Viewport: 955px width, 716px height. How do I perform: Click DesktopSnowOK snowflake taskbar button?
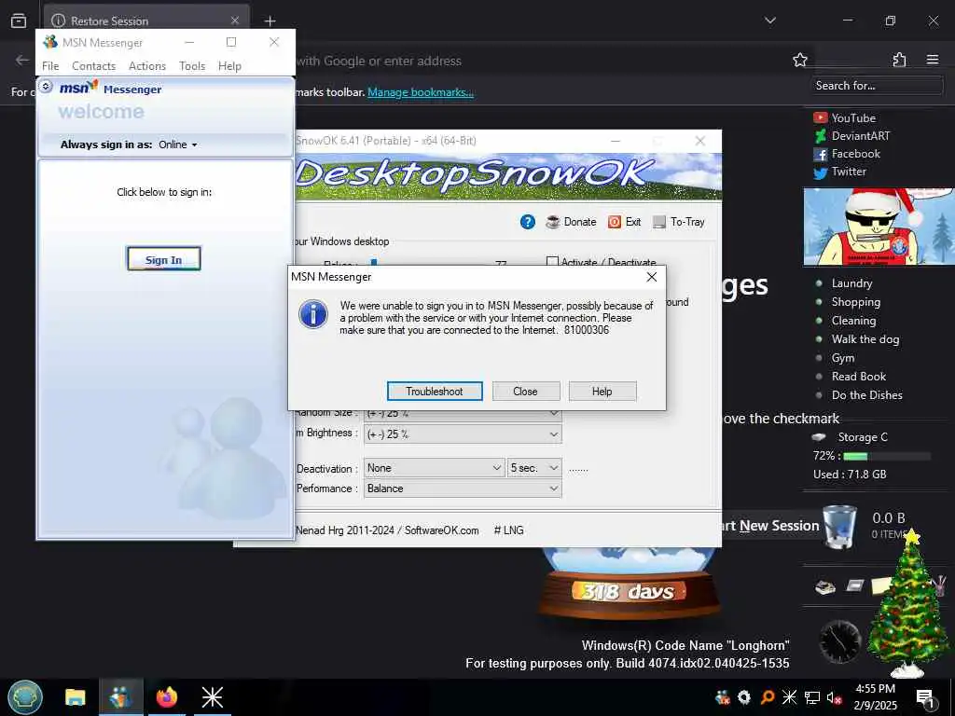coord(212,697)
